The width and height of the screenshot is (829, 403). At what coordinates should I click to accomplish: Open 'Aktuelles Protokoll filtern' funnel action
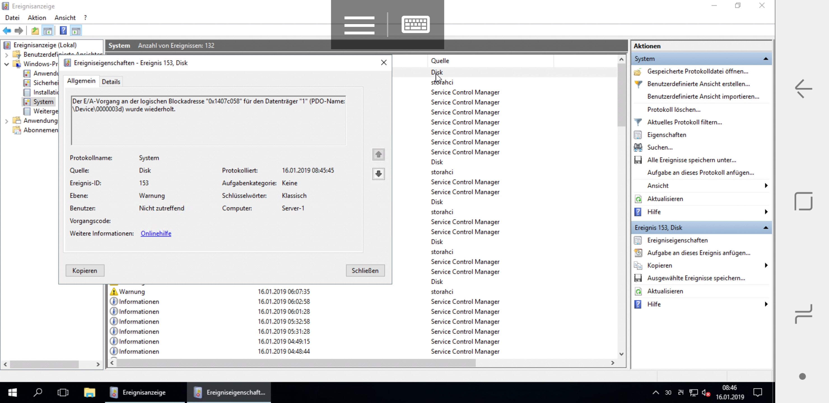coord(684,122)
